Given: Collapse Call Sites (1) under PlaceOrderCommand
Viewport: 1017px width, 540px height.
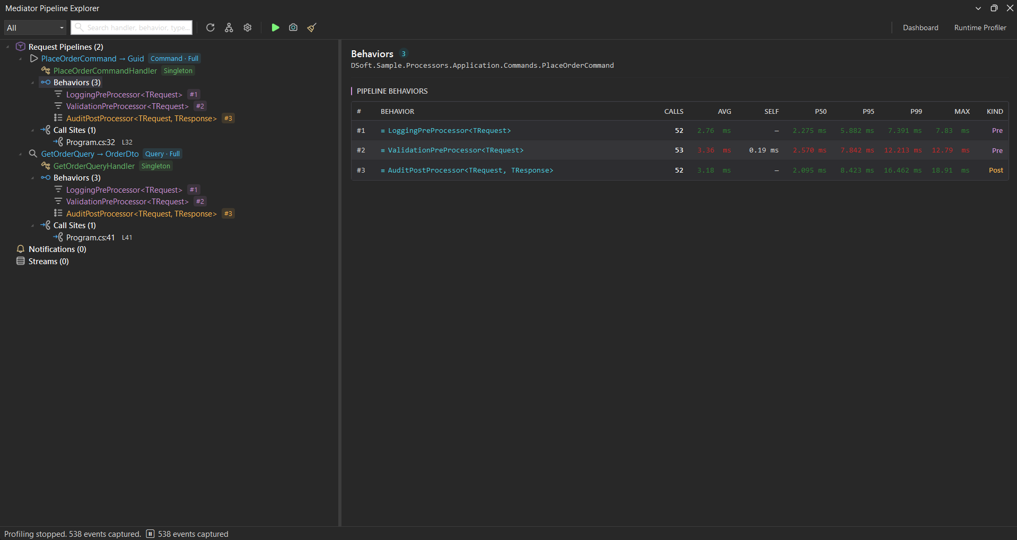Looking at the screenshot, I should tap(33, 130).
